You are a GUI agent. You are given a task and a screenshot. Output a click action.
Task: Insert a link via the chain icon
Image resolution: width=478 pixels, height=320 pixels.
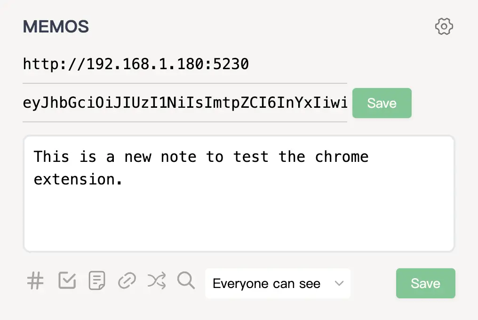coord(126,280)
